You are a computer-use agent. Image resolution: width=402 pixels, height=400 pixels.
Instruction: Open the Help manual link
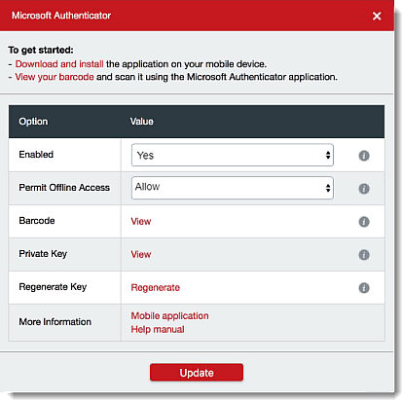coord(158,329)
